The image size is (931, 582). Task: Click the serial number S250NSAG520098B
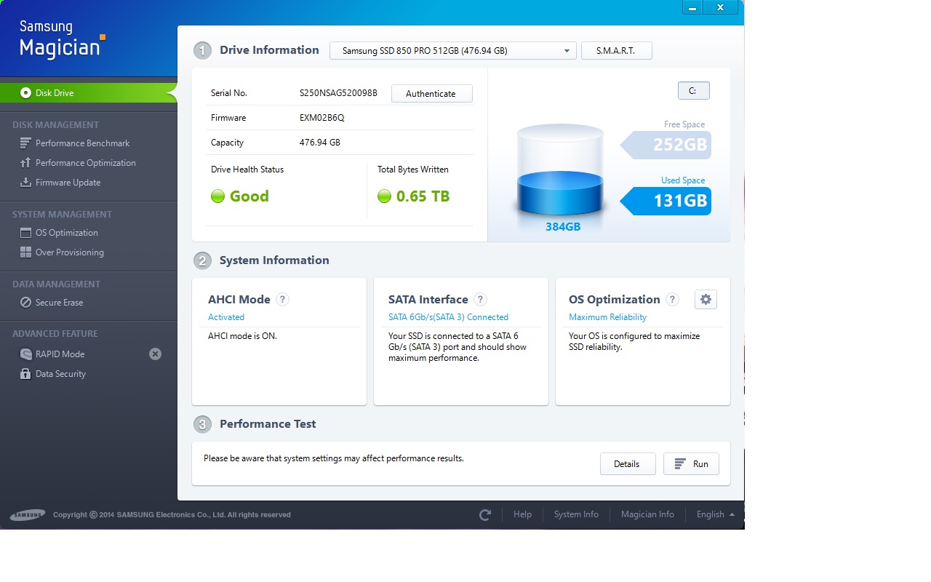coord(338,93)
